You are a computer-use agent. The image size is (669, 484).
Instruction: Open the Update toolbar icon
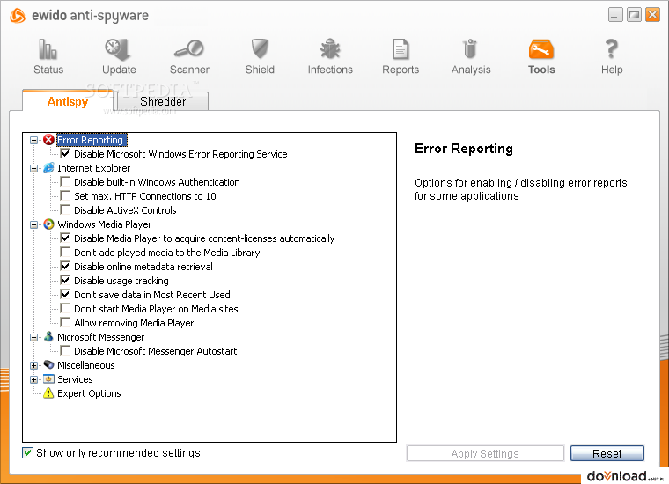point(118,48)
